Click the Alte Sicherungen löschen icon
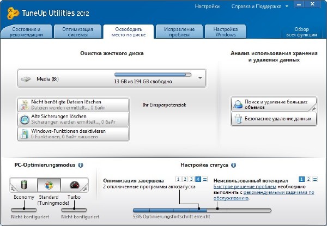Viewport: 327px width, 226px height. coord(25,120)
